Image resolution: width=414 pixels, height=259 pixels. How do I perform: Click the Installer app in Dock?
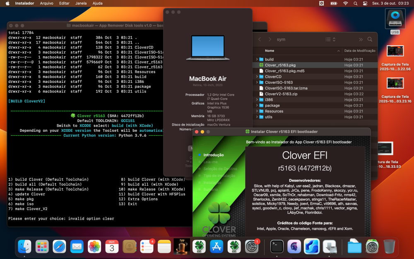tap(329, 247)
